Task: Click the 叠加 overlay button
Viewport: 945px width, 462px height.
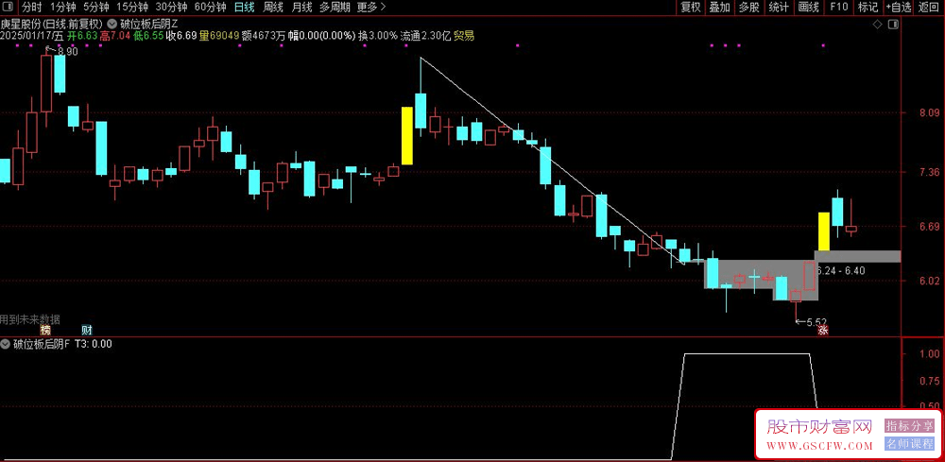Action: pos(719,8)
